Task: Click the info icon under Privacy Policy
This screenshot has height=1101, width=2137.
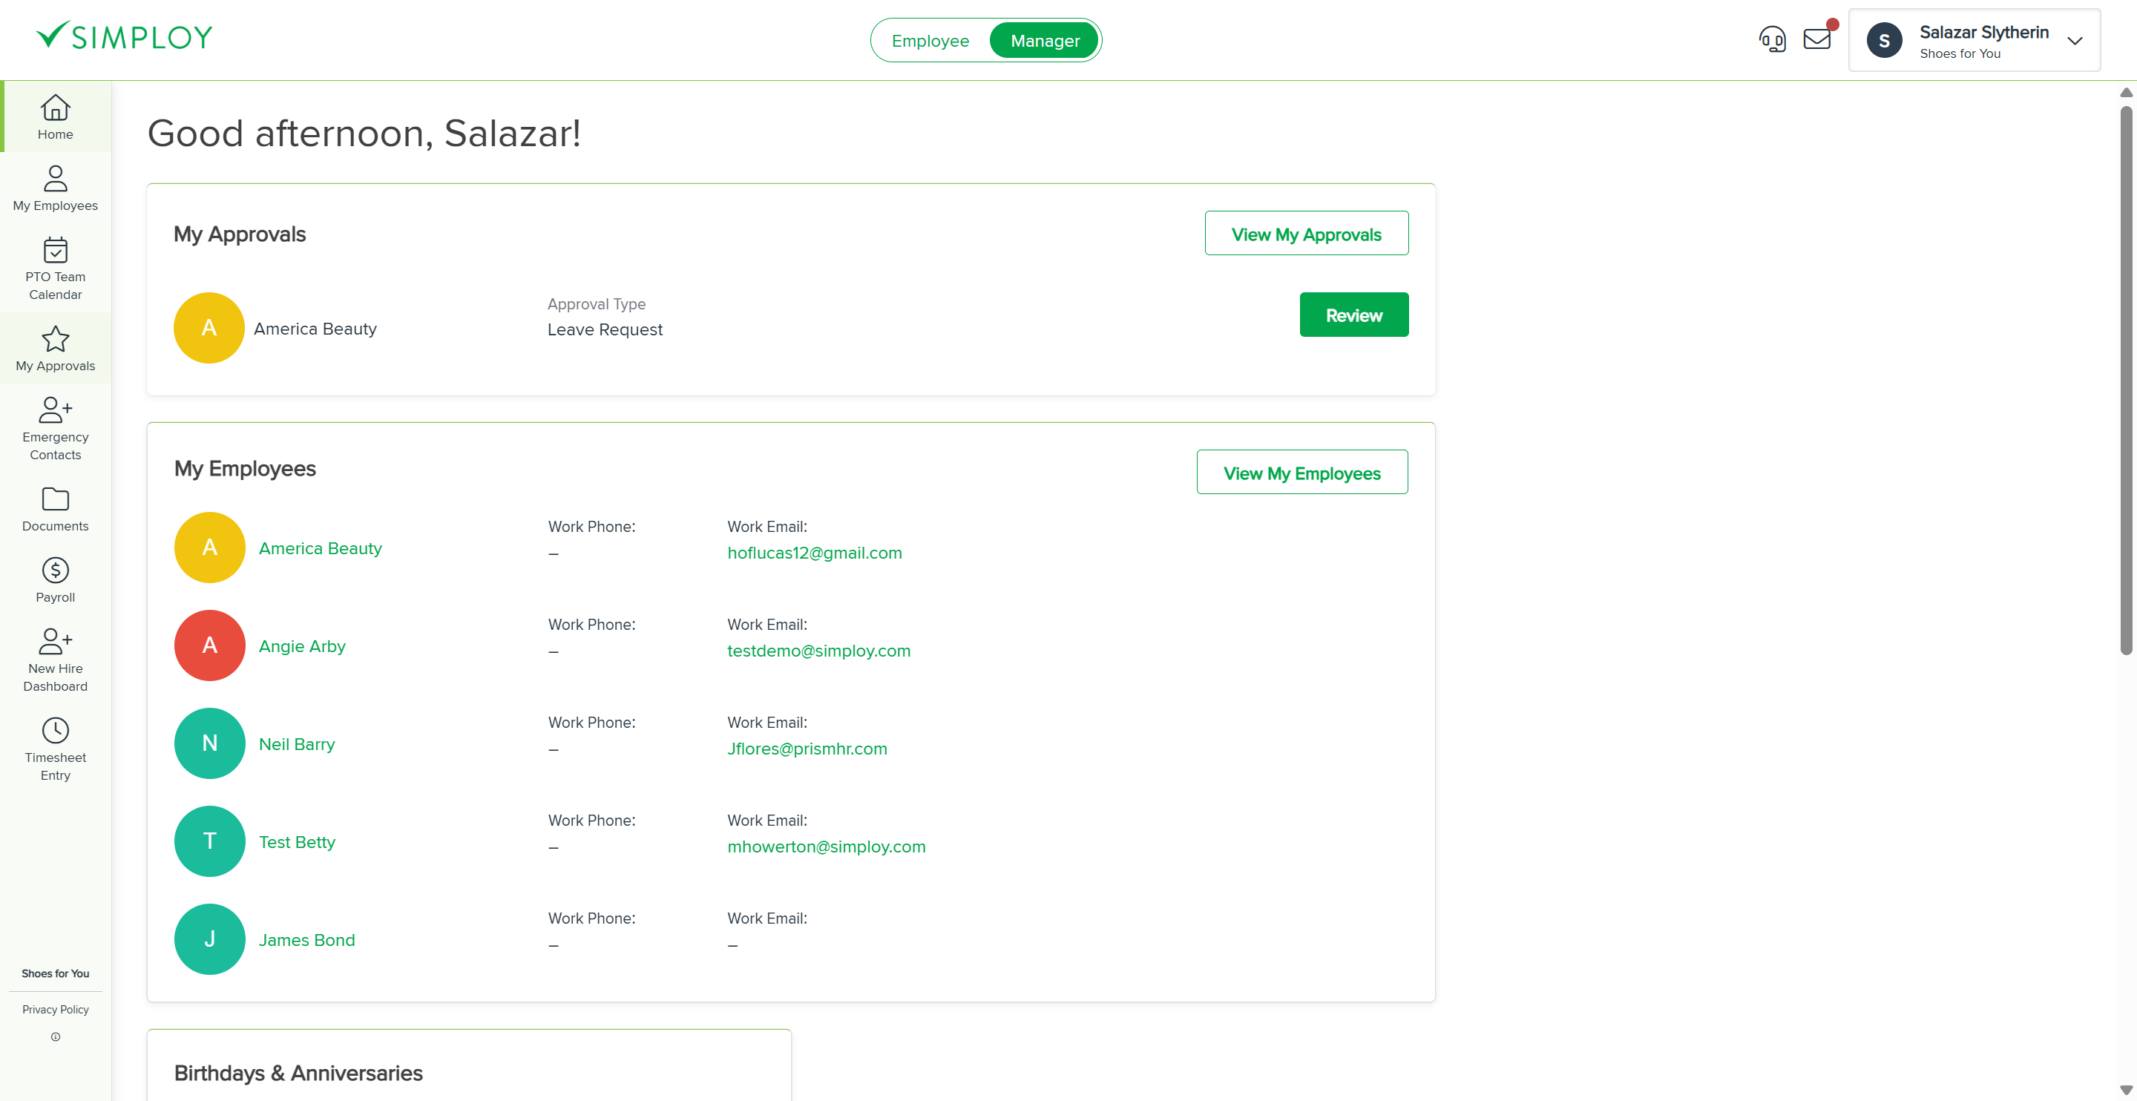Action: pos(56,1036)
